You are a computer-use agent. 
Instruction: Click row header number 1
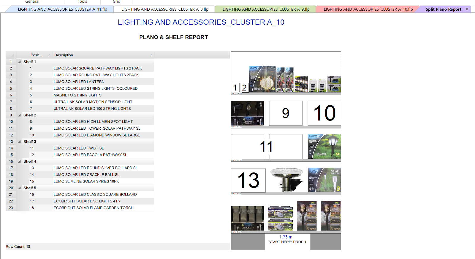pyautogui.click(x=11, y=62)
